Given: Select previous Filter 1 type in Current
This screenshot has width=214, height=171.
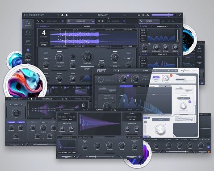Looking at the screenshot, I should [x=151, y=26].
